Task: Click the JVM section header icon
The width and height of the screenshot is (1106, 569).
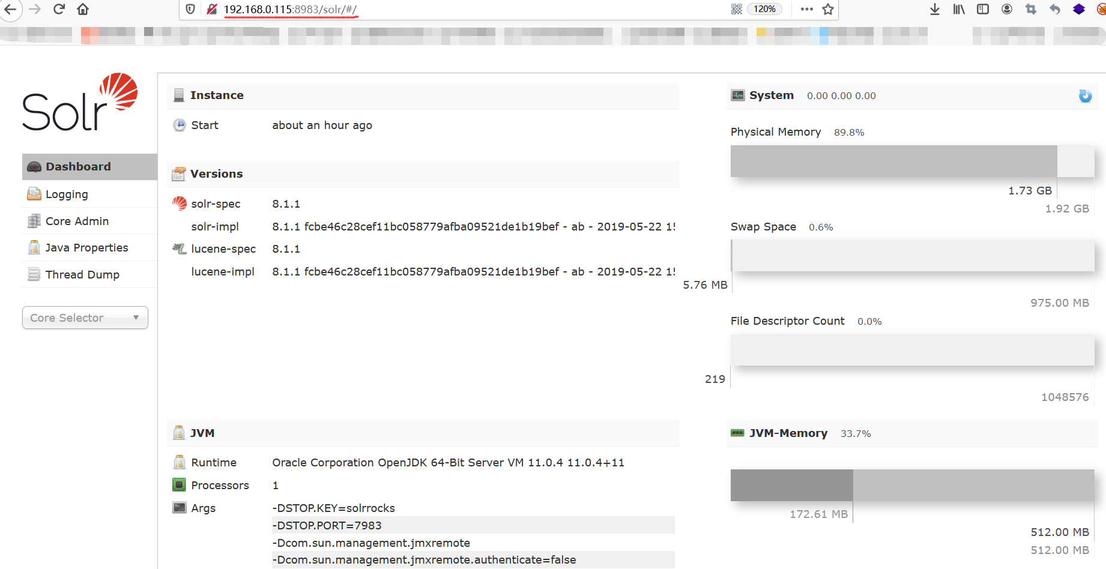Action: tap(178, 433)
